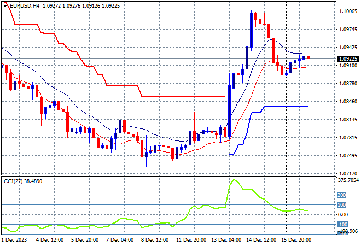Click the 0.00 level label in CCI panel
Screen dimensions: 361x246
[343, 215]
